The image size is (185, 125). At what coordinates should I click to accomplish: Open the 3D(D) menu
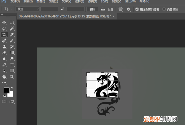(104, 2)
